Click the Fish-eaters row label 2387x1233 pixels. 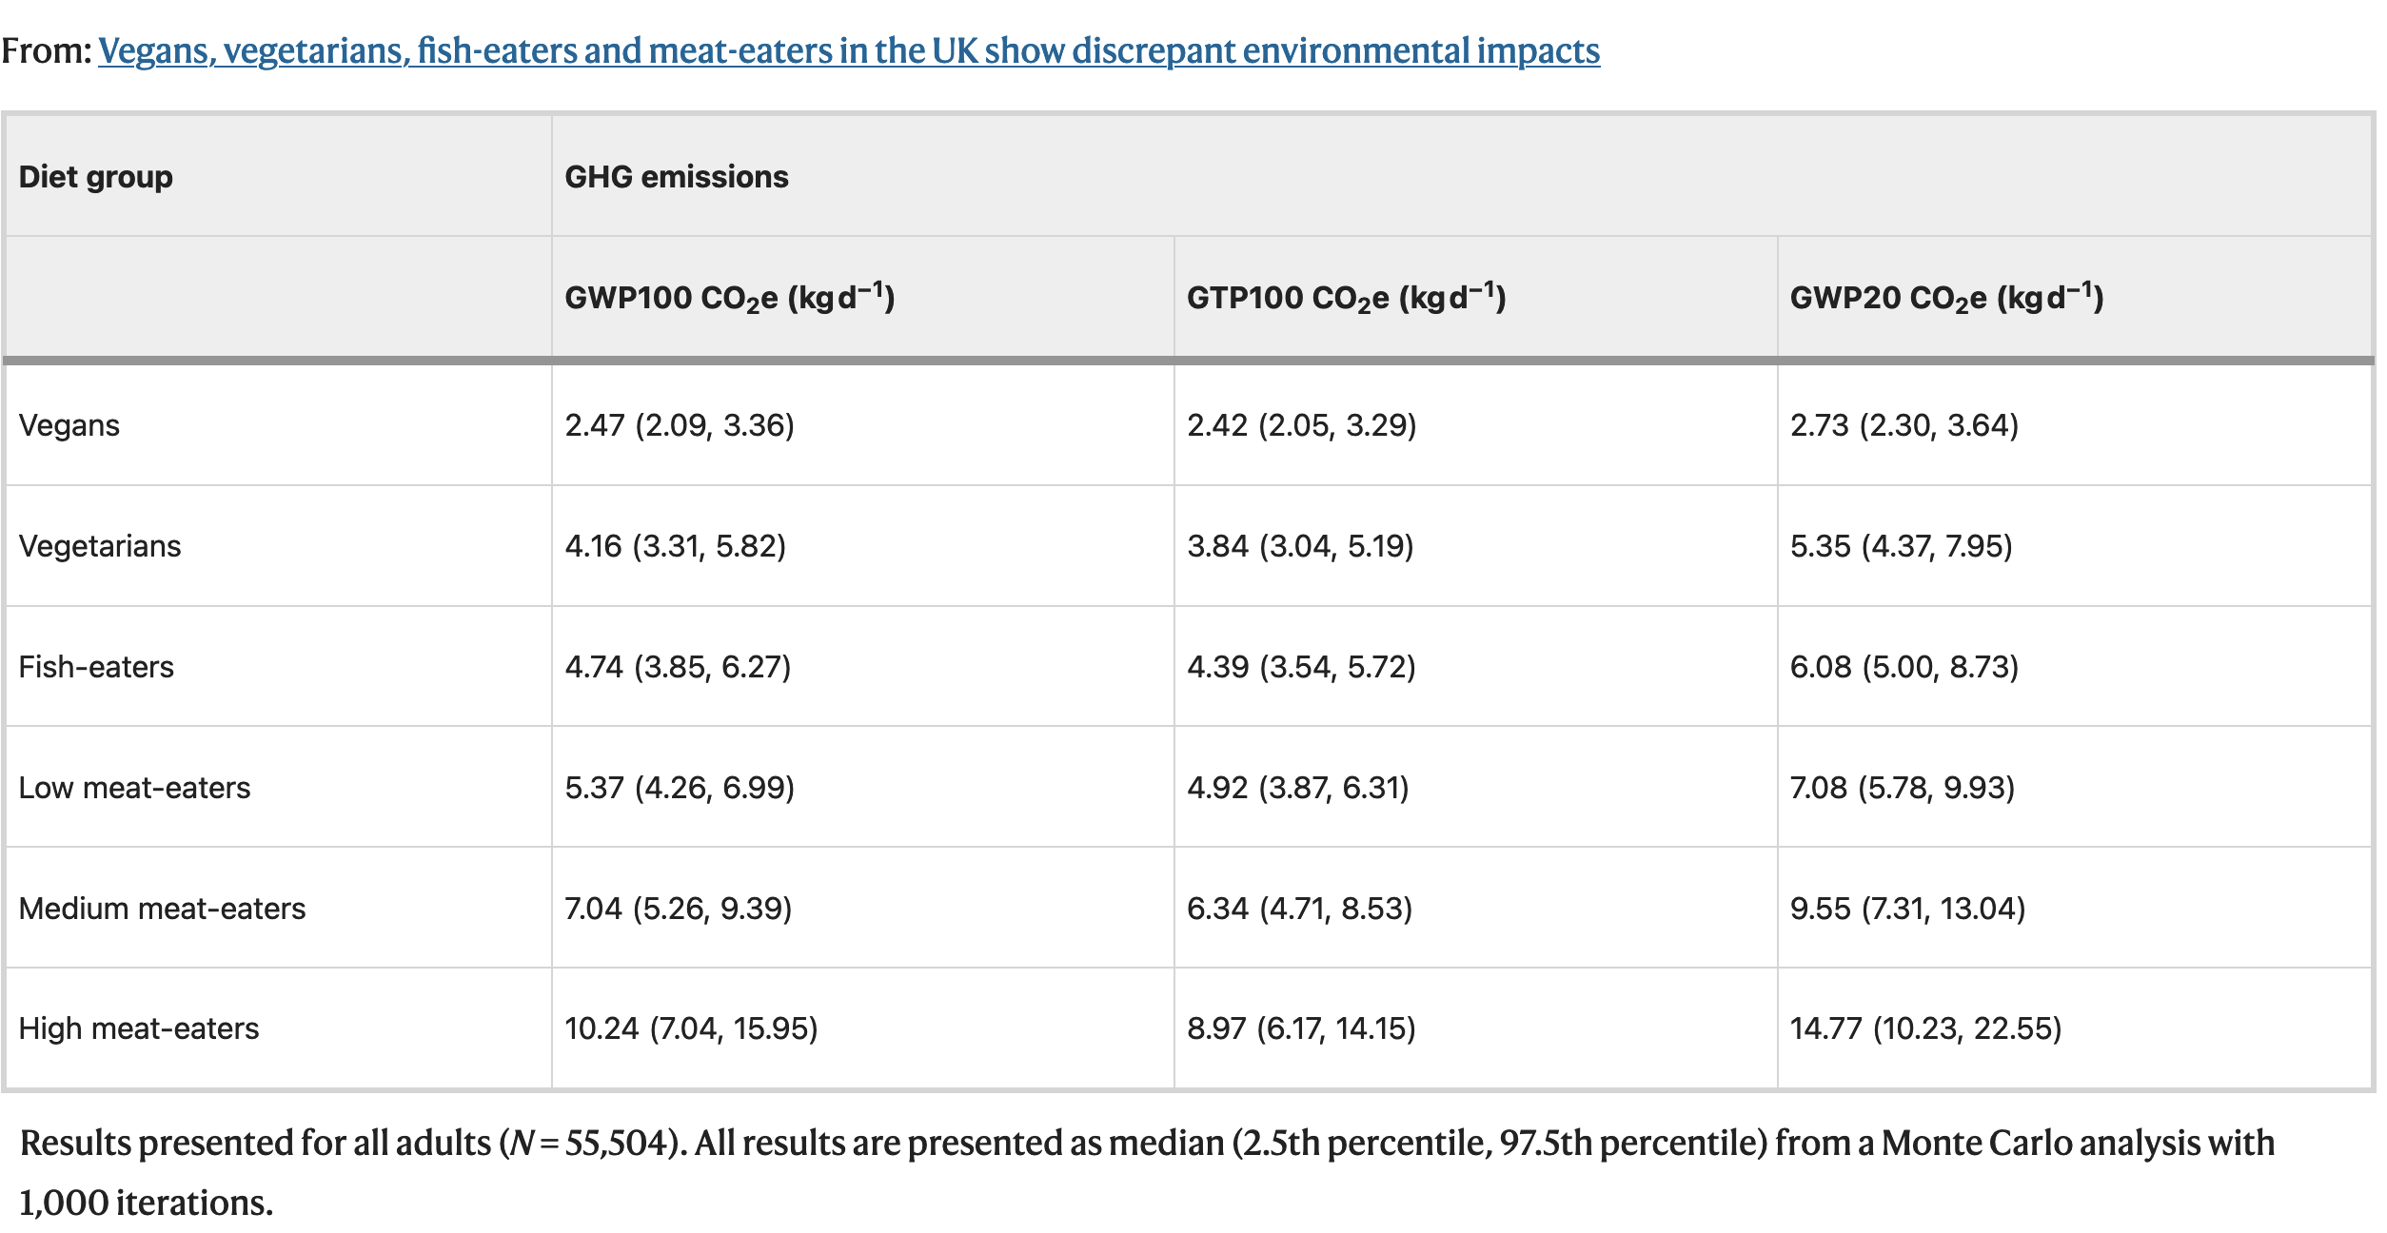pyautogui.click(x=96, y=667)
